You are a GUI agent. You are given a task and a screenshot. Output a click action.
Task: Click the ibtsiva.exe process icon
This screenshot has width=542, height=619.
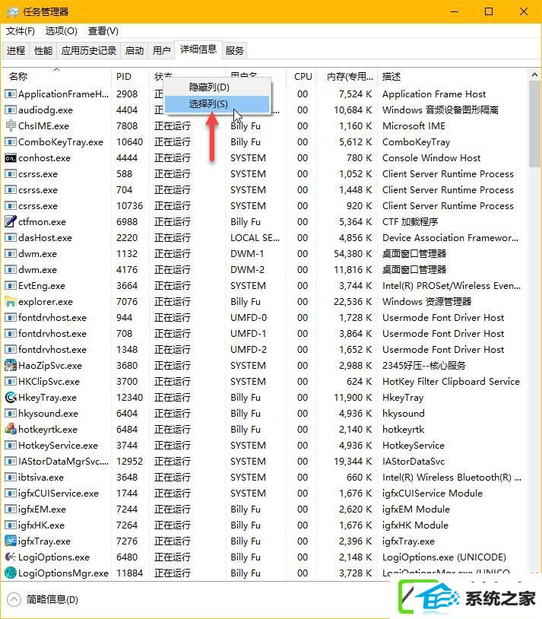click(x=11, y=478)
